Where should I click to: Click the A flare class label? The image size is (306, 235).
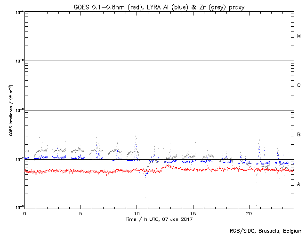pyautogui.click(x=298, y=184)
